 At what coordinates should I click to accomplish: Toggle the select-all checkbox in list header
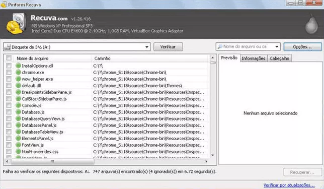[x=9, y=58]
